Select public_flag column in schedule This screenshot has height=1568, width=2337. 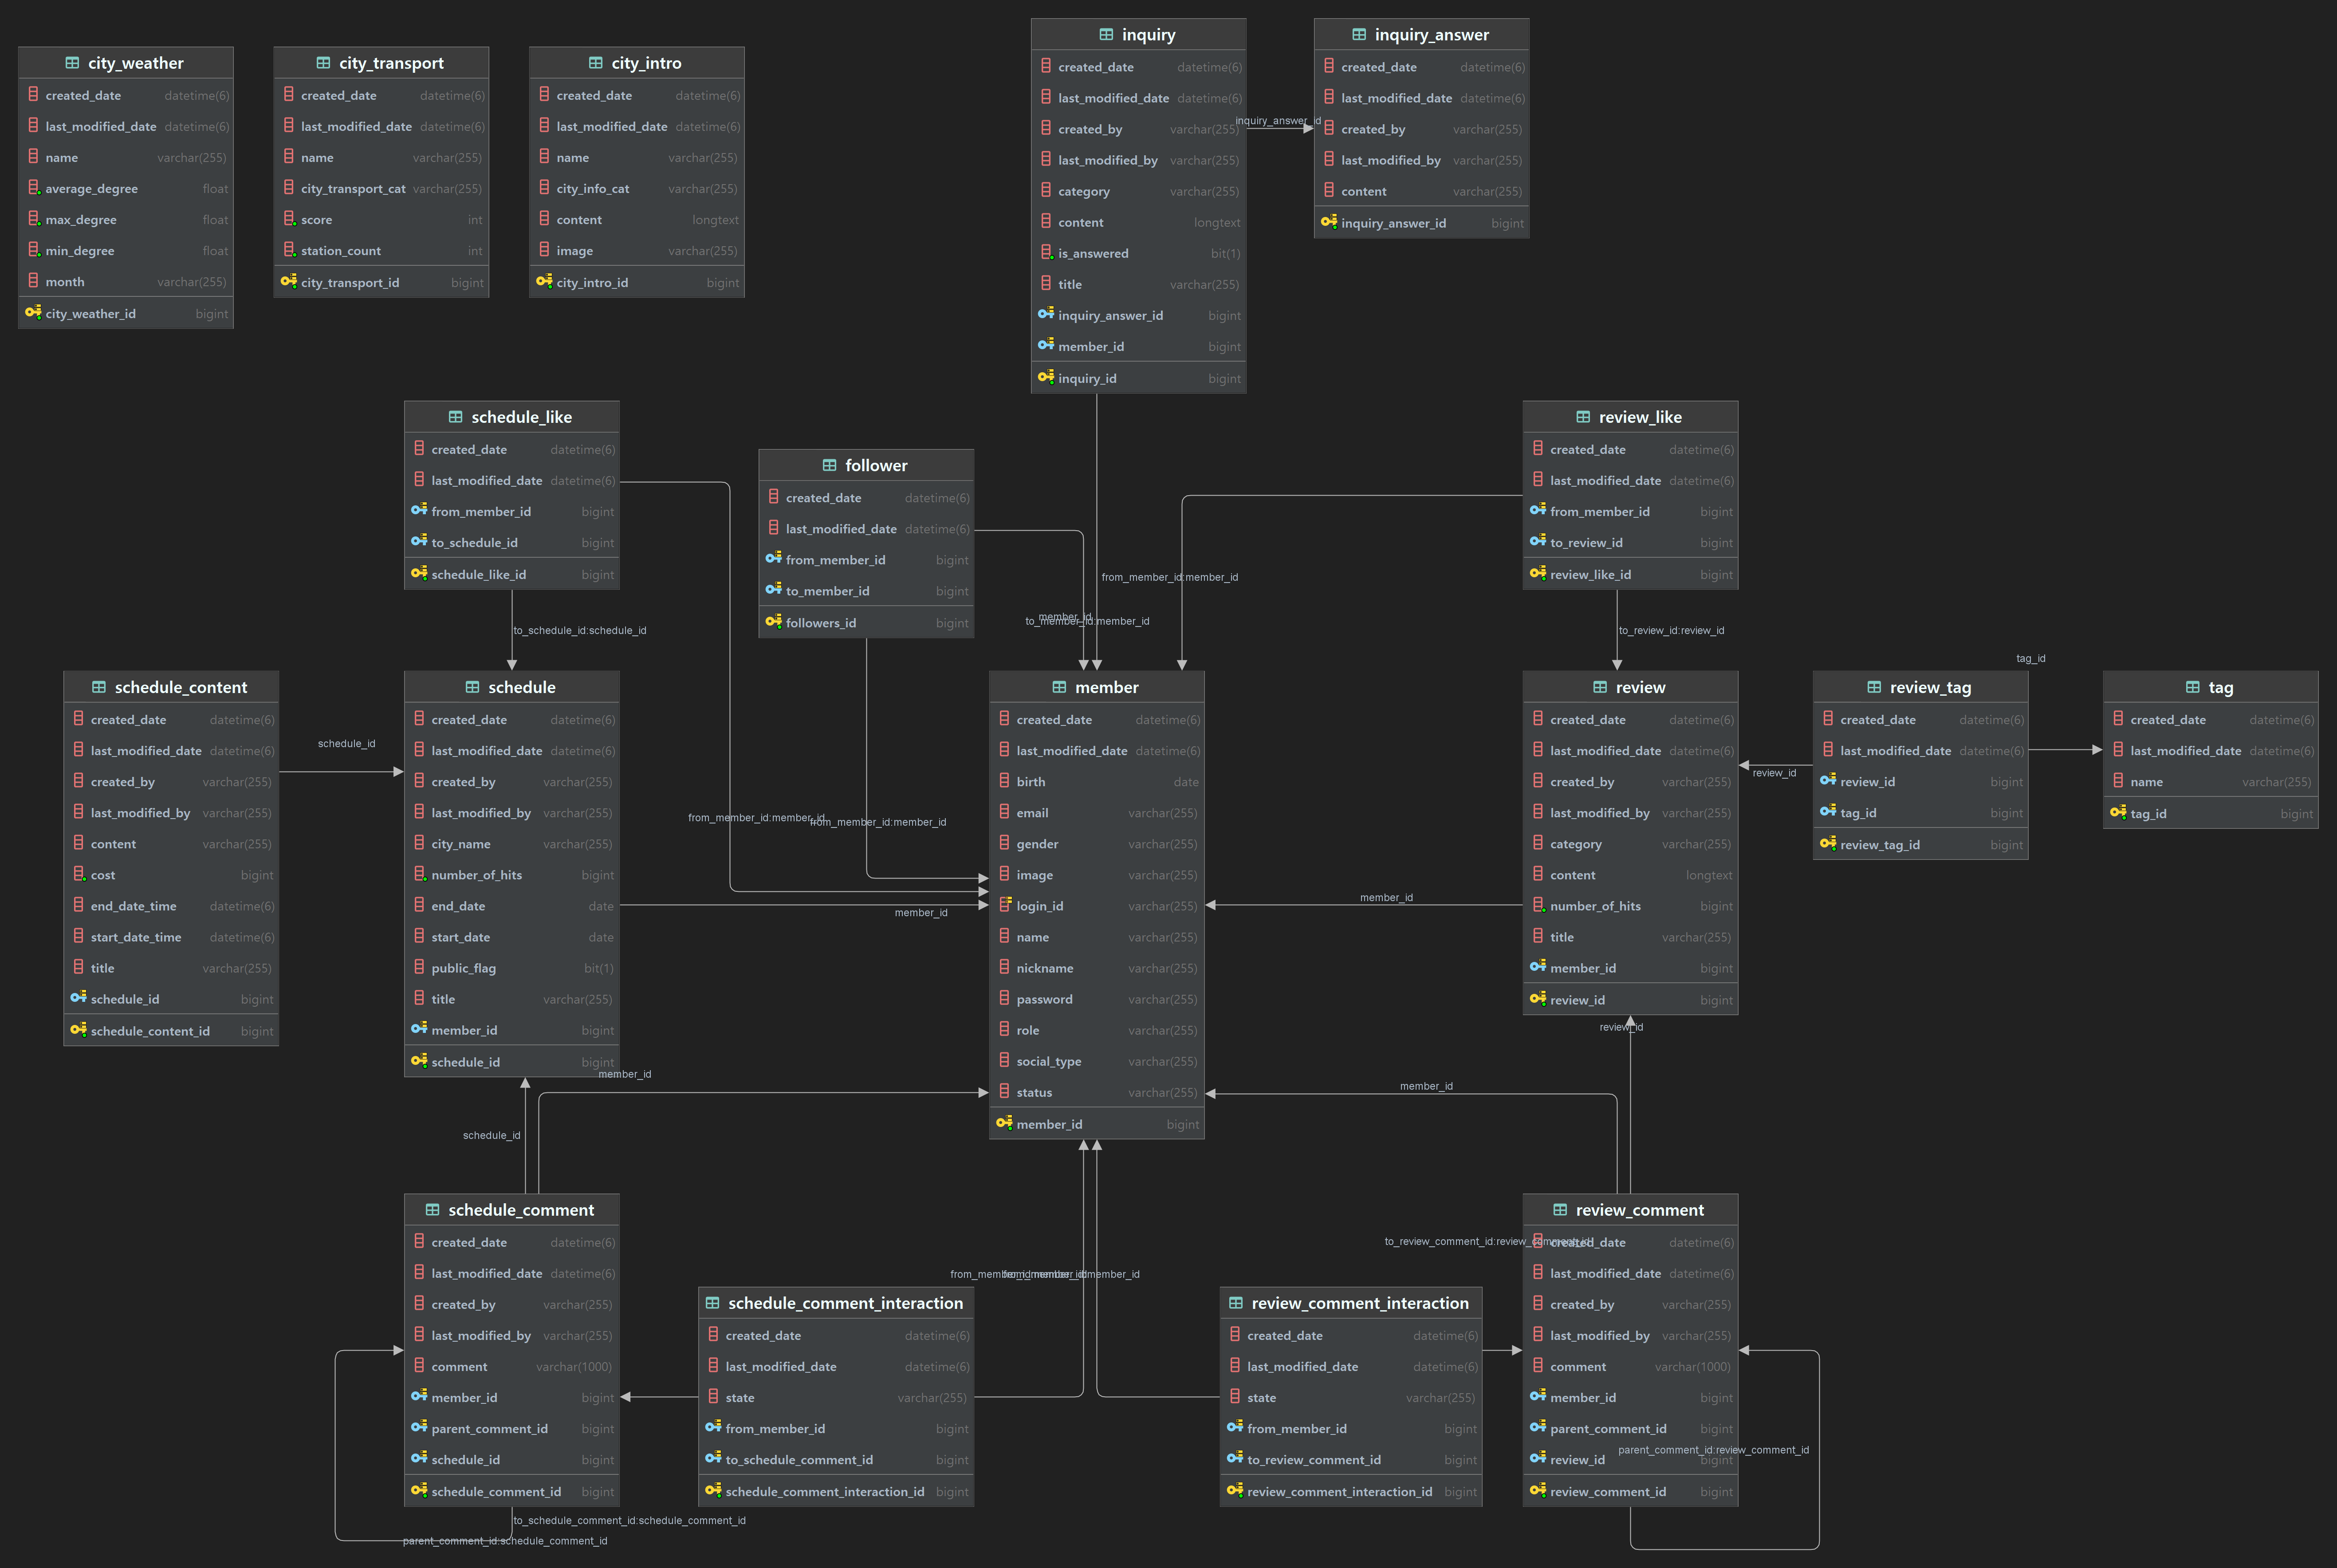(x=512, y=968)
